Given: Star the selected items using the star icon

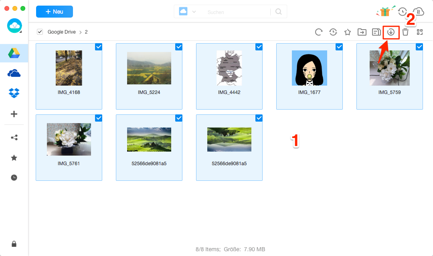Looking at the screenshot, I should [x=347, y=32].
